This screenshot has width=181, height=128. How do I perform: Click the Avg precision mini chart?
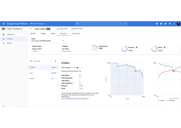[x=95, y=48]
